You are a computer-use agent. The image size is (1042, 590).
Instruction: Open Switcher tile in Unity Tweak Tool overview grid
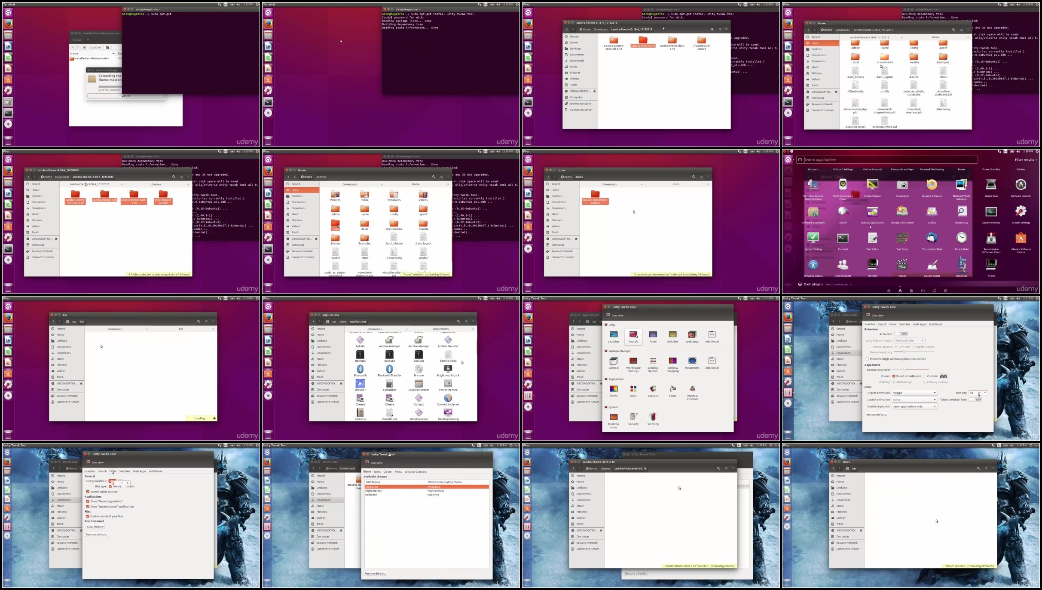click(672, 336)
